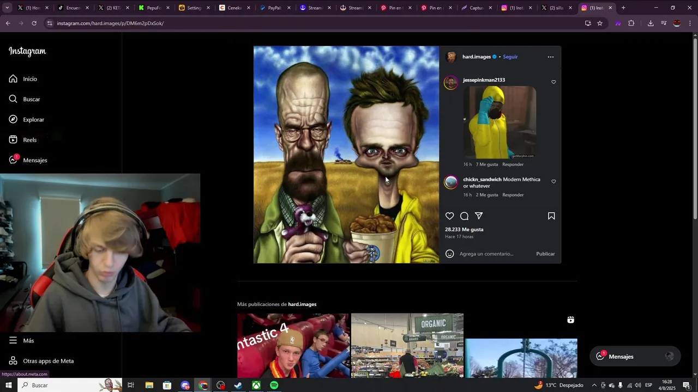Reply to the chickn_sandwich comment
Viewport: 698px width, 392px height.
(x=513, y=195)
